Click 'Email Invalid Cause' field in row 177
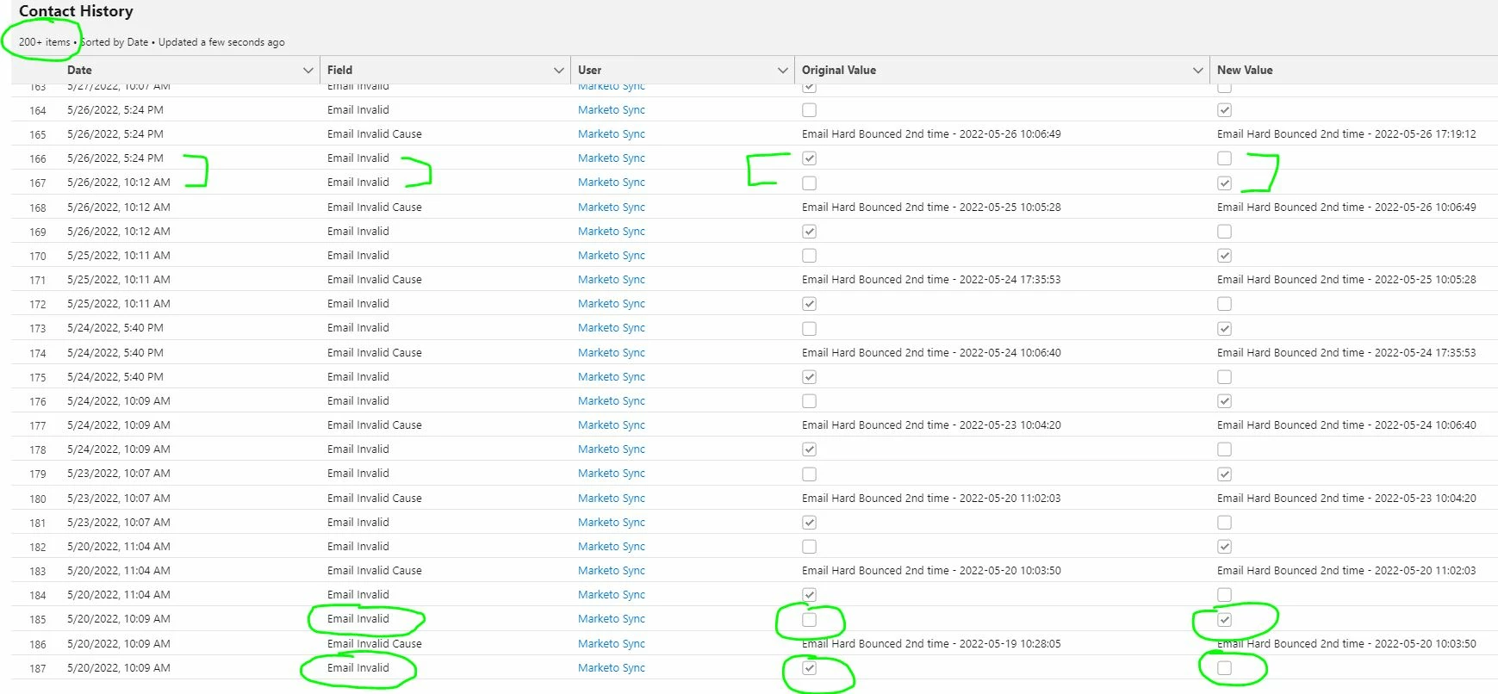Image resolution: width=1498 pixels, height=694 pixels. pyautogui.click(x=375, y=424)
